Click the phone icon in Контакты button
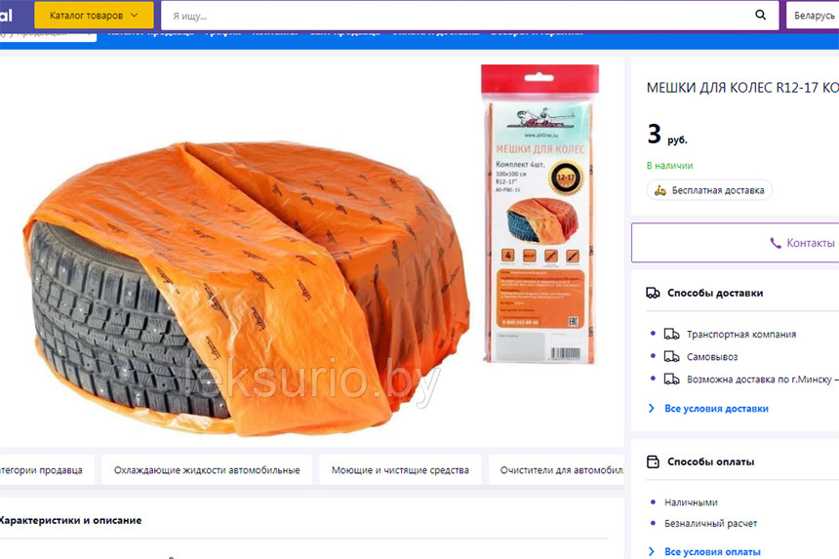The width and height of the screenshot is (839, 559). [776, 243]
